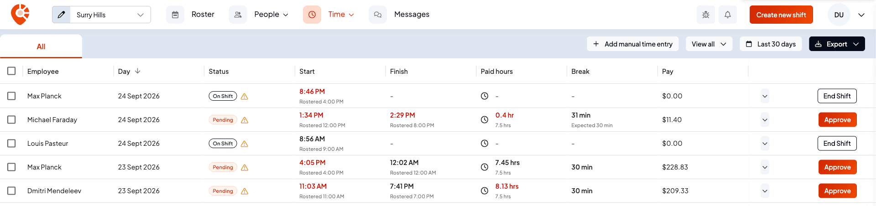Expand row details for Dmitri Mendeleev
This screenshot has width=876, height=206.
[x=765, y=191]
